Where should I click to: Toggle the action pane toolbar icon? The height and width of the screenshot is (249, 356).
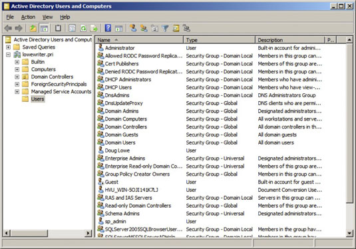[118, 28]
